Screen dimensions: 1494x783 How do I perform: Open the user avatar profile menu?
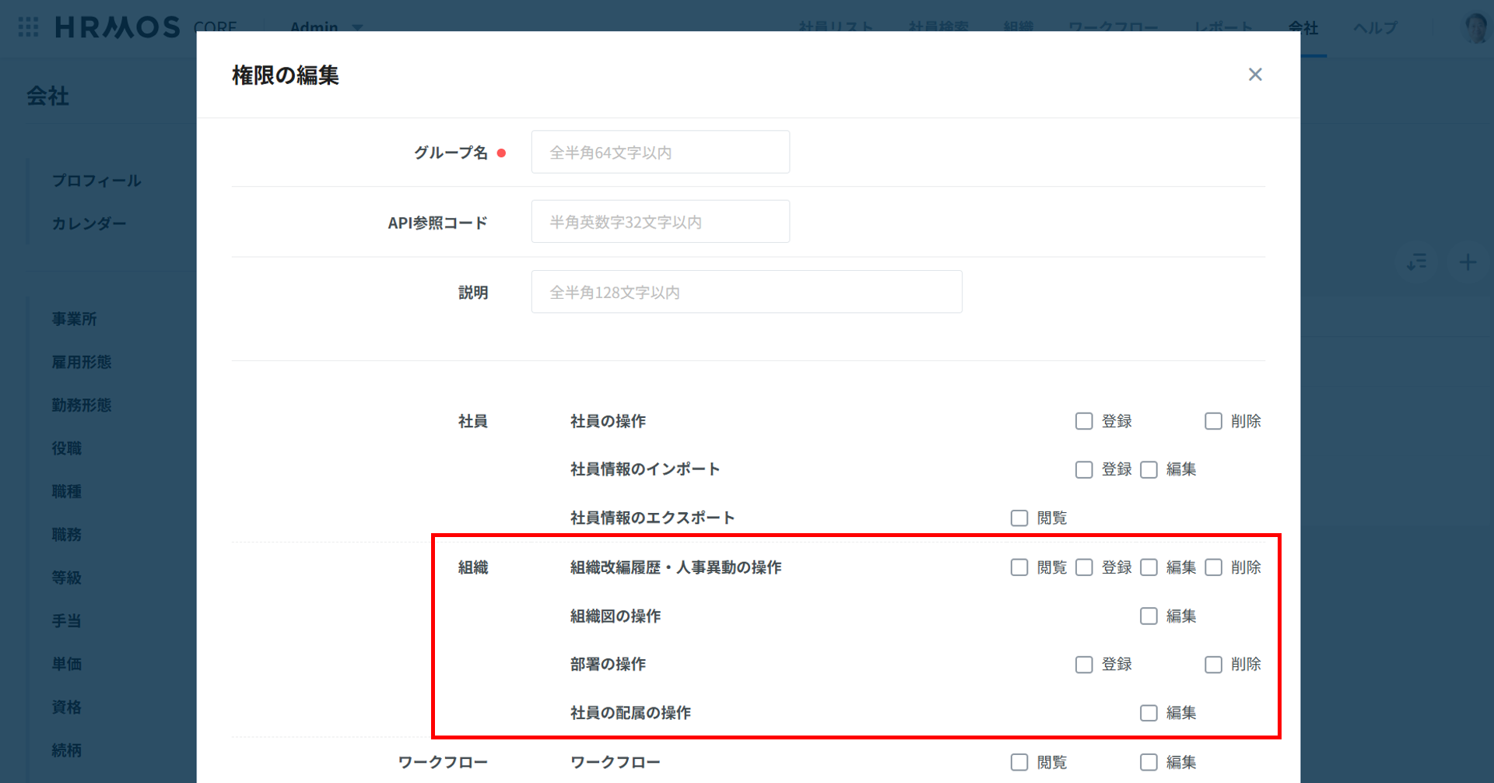pyautogui.click(x=1475, y=28)
